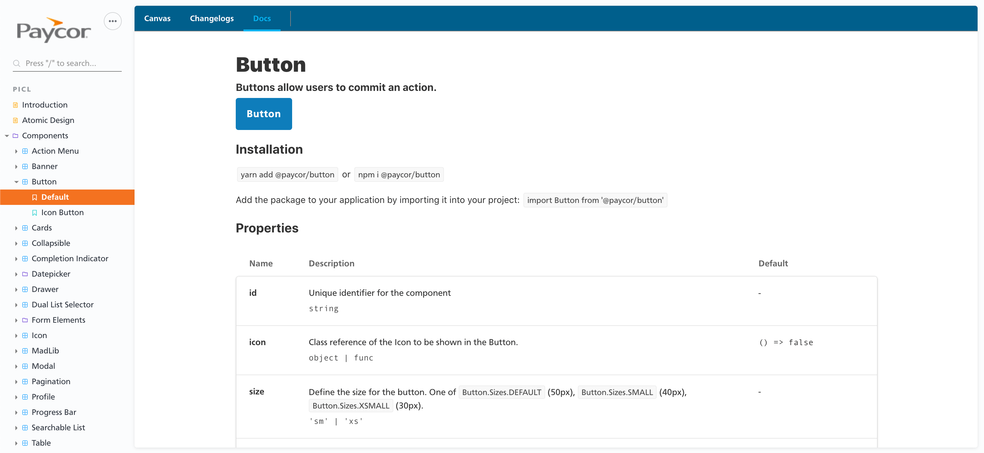The width and height of the screenshot is (984, 453).
Task: Click the Atomic Design document icon
Action: tap(15, 120)
